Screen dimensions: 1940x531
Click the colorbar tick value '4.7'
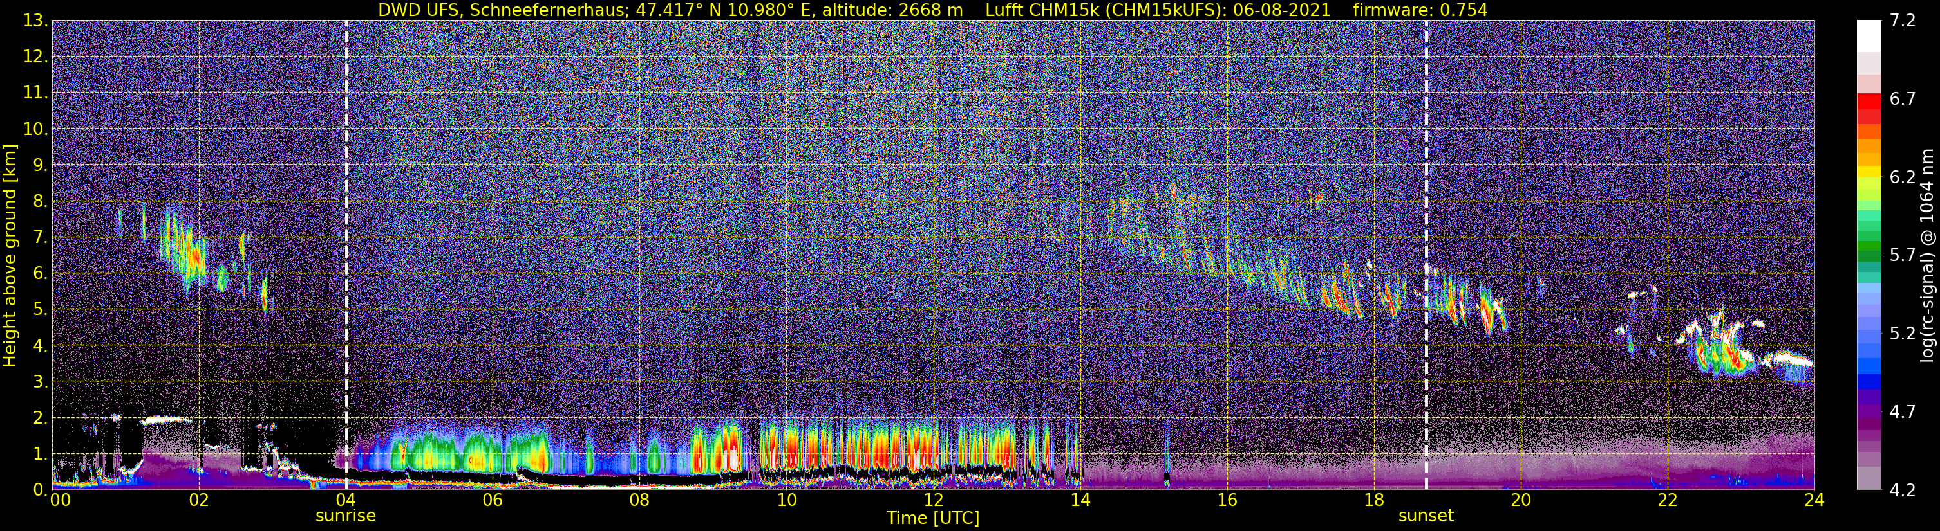pos(1903,412)
